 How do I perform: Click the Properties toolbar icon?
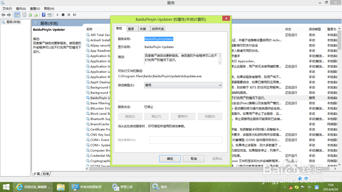(x=24, y=15)
